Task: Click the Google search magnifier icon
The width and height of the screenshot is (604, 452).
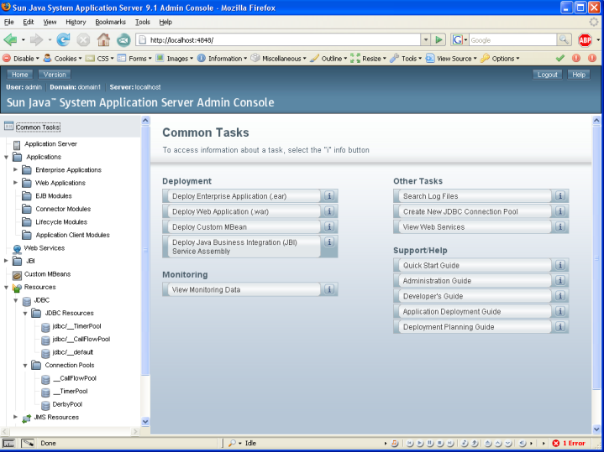Action: coord(564,39)
